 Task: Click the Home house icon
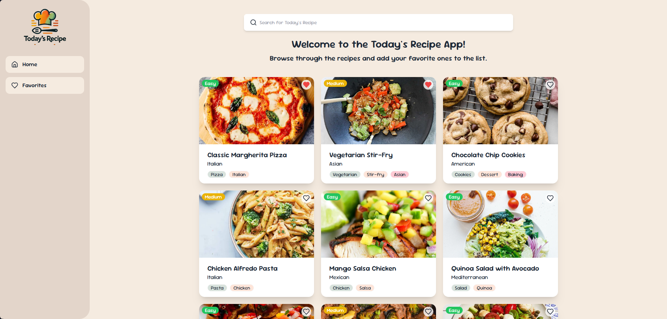pos(15,64)
